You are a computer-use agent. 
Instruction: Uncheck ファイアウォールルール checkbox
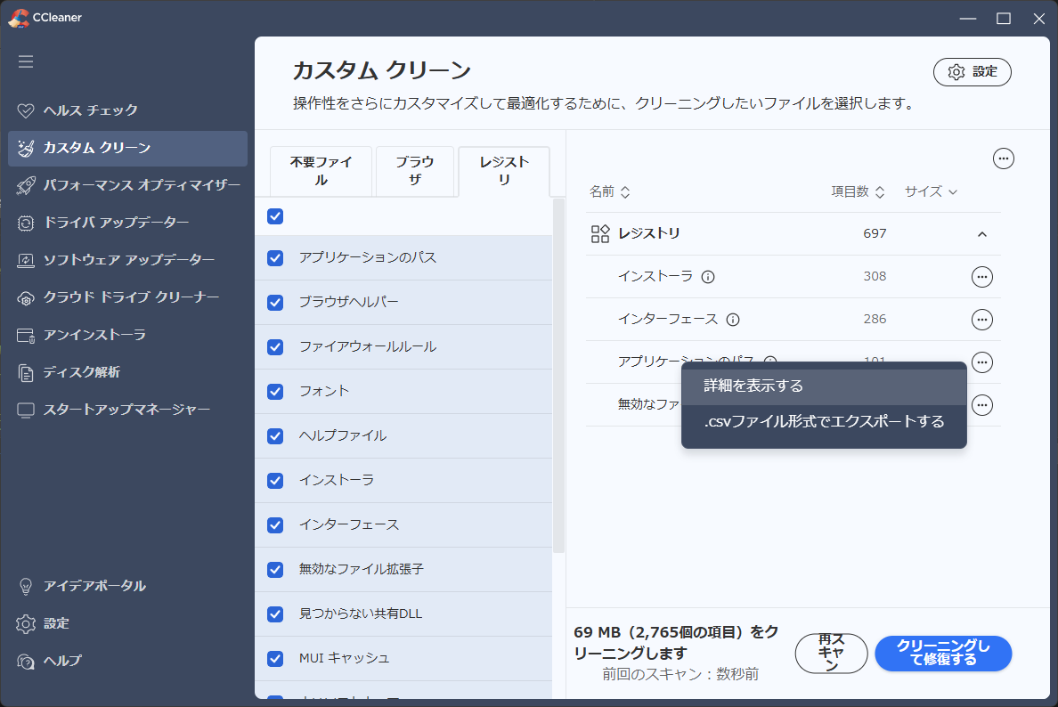pos(275,347)
